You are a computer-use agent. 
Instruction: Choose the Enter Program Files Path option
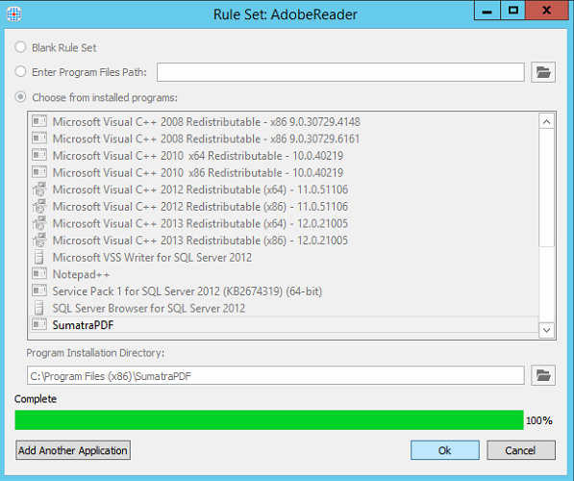point(20,71)
